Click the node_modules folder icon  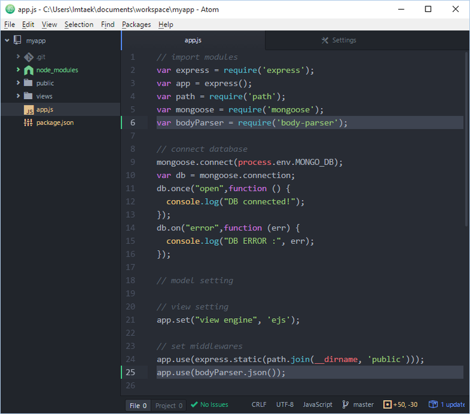(x=29, y=70)
